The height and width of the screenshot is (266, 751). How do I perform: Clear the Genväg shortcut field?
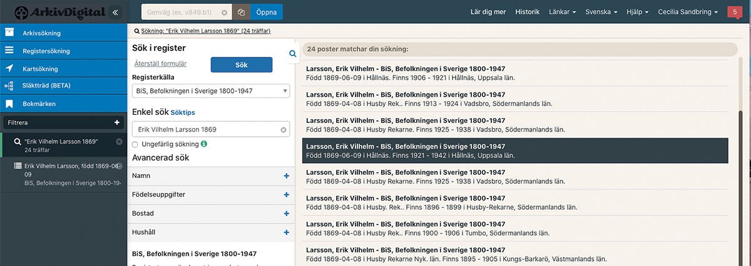tap(224, 12)
